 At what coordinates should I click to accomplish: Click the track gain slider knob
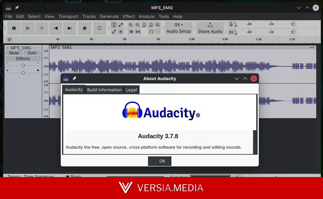point(23,65)
